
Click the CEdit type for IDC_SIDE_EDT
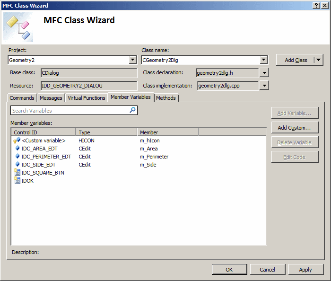[x=85, y=165]
